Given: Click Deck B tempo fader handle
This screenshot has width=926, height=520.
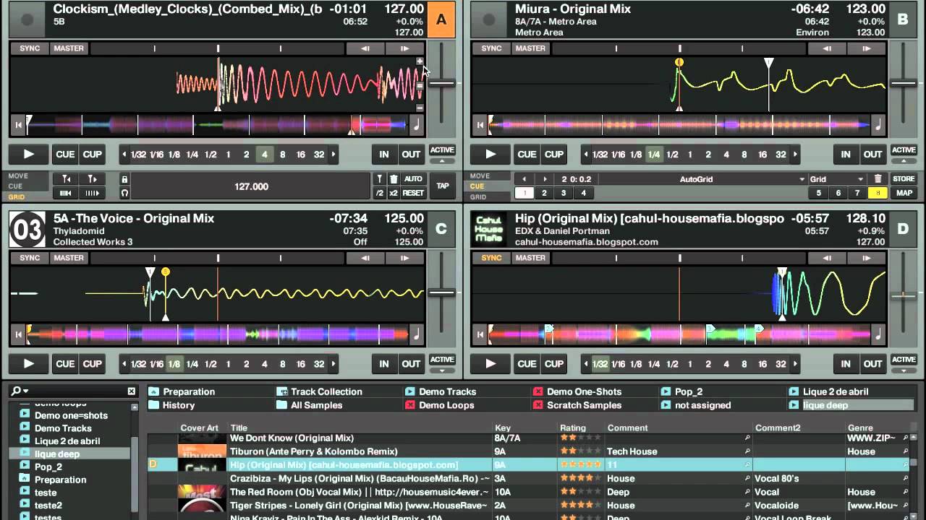Looking at the screenshot, I should click(903, 83).
